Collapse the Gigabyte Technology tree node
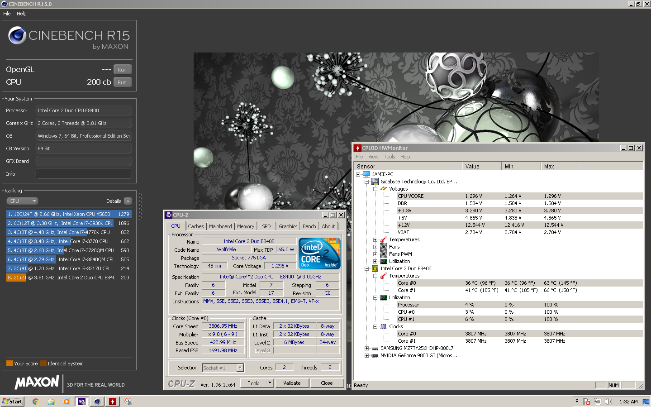Viewport: 651px width, 407px height. pos(366,182)
